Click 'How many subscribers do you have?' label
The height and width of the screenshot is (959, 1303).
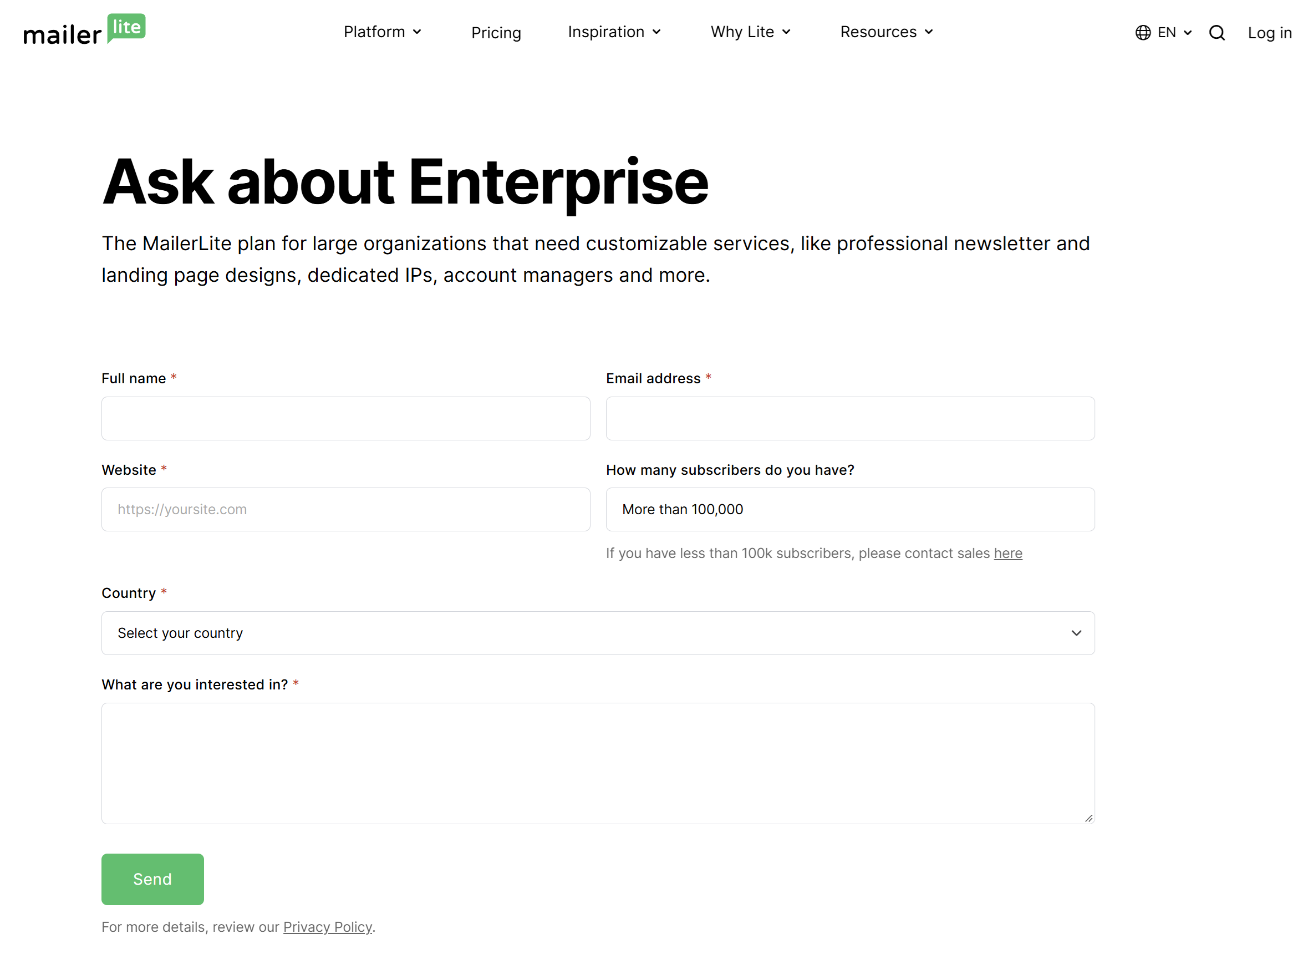point(730,470)
